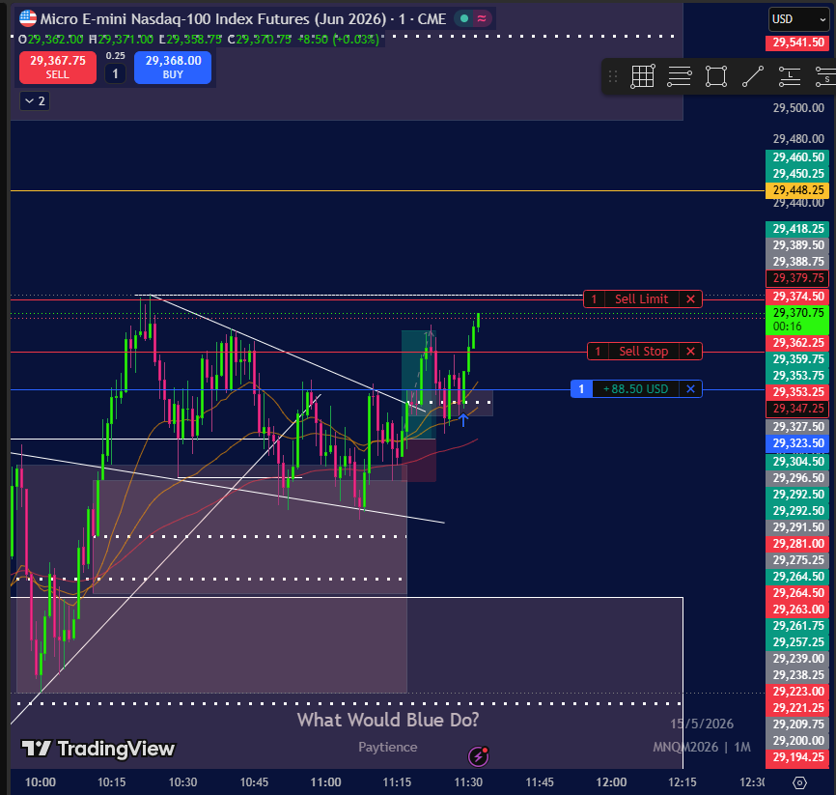This screenshot has height=795, width=836.
Task: Click the TradingView logo
Action: (x=98, y=749)
